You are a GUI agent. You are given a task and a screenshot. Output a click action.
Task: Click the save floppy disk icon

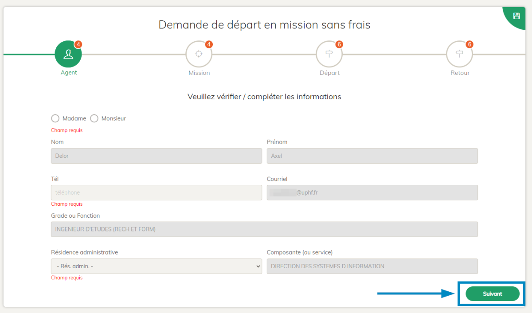click(516, 16)
